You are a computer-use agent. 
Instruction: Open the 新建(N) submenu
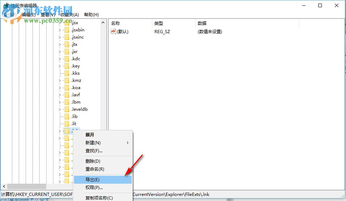(x=103, y=143)
